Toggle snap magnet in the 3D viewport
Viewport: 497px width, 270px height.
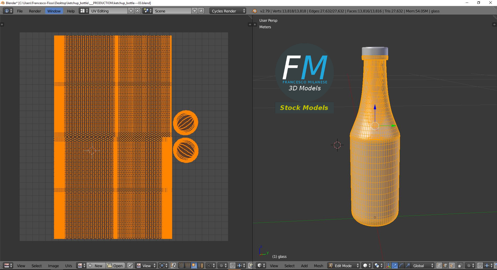[x=480, y=266]
